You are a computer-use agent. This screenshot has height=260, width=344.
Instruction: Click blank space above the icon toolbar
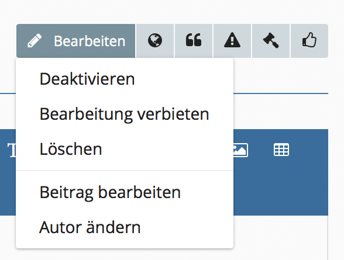point(172,11)
